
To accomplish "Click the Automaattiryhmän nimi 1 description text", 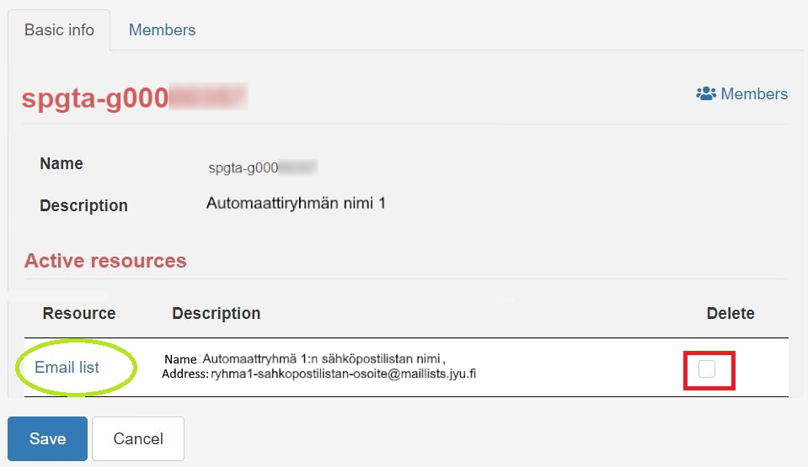I will point(296,204).
